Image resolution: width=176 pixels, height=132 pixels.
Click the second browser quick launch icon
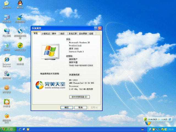pyautogui.click(x=24, y=130)
